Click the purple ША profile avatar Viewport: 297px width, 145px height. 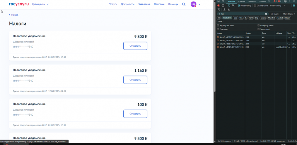193,4
